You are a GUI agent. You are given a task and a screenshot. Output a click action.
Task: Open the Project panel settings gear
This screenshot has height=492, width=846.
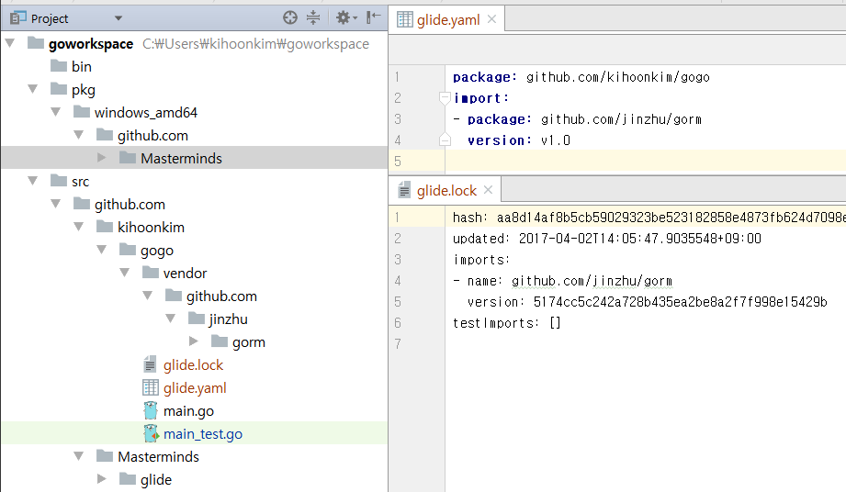coord(346,17)
